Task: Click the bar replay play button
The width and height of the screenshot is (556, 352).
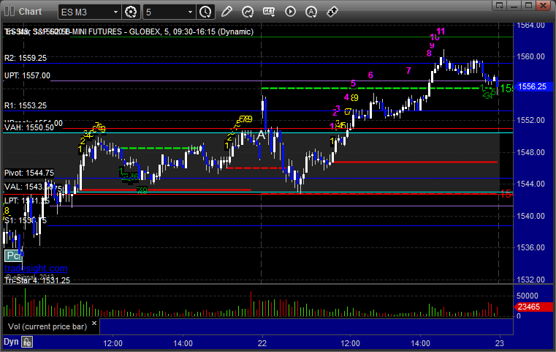Action: tap(290, 12)
